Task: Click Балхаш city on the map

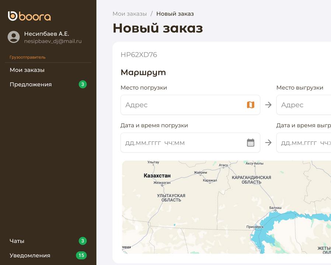Action: pos(275,208)
